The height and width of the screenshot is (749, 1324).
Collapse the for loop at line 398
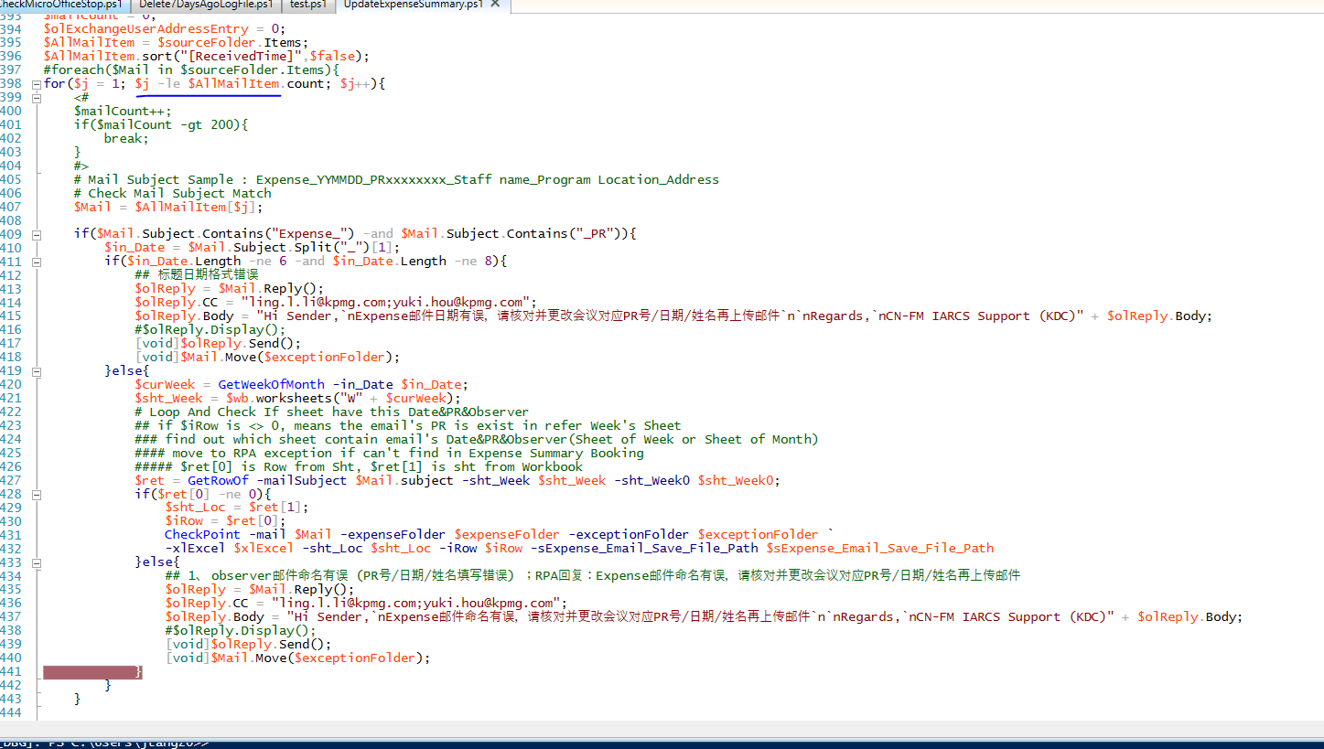[37, 84]
